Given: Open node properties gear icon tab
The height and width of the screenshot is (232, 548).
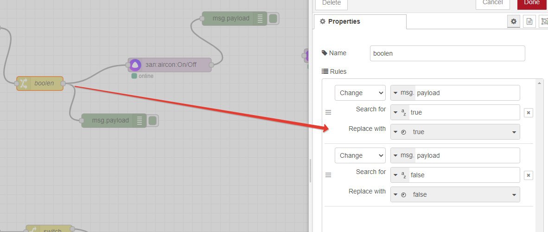Looking at the screenshot, I should click(x=513, y=21).
